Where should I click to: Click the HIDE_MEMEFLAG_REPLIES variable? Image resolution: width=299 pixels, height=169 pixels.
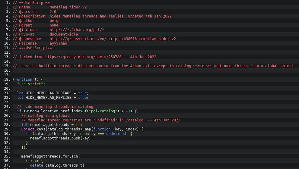coord(49,98)
